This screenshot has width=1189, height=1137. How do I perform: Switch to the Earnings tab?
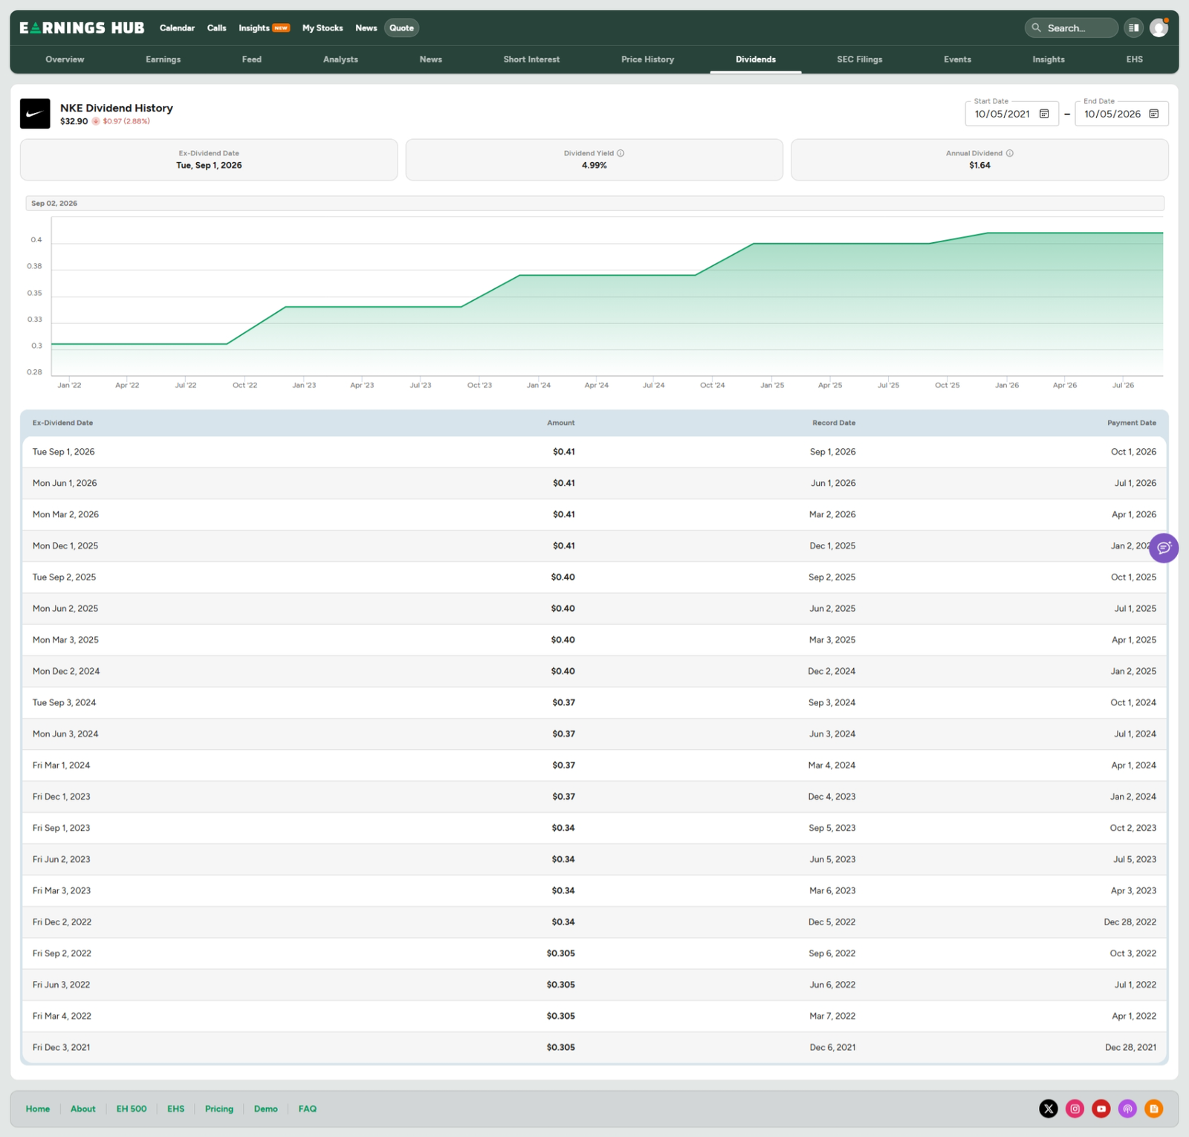[x=163, y=59]
